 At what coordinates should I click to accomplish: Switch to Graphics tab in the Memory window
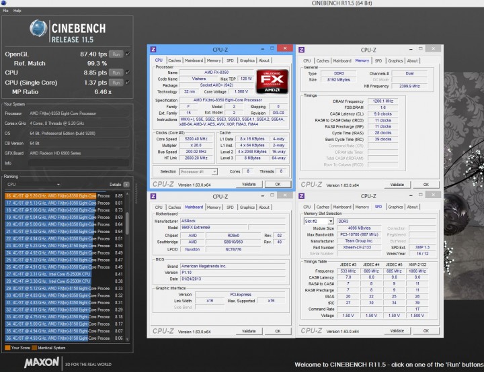coord(395,60)
